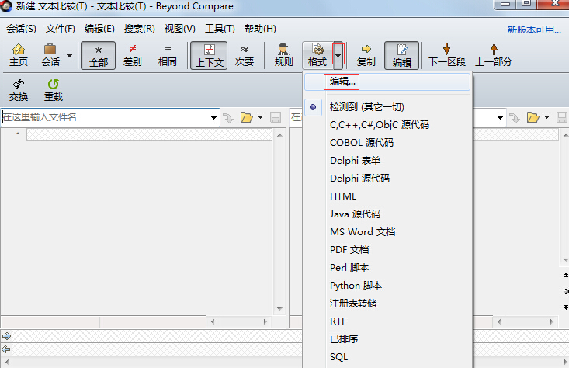This screenshot has width=569, height=368.
Task: Jump to 上一部分 previous section
Action: (x=494, y=55)
